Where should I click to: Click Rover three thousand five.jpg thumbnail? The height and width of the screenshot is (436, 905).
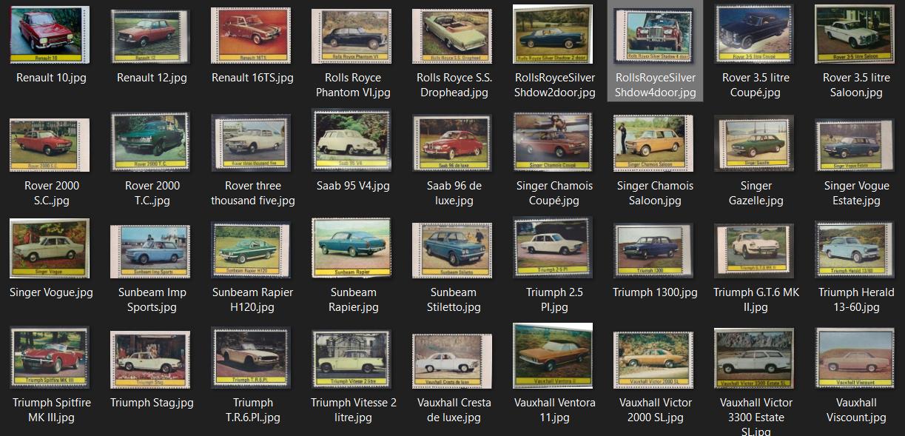pos(251,142)
